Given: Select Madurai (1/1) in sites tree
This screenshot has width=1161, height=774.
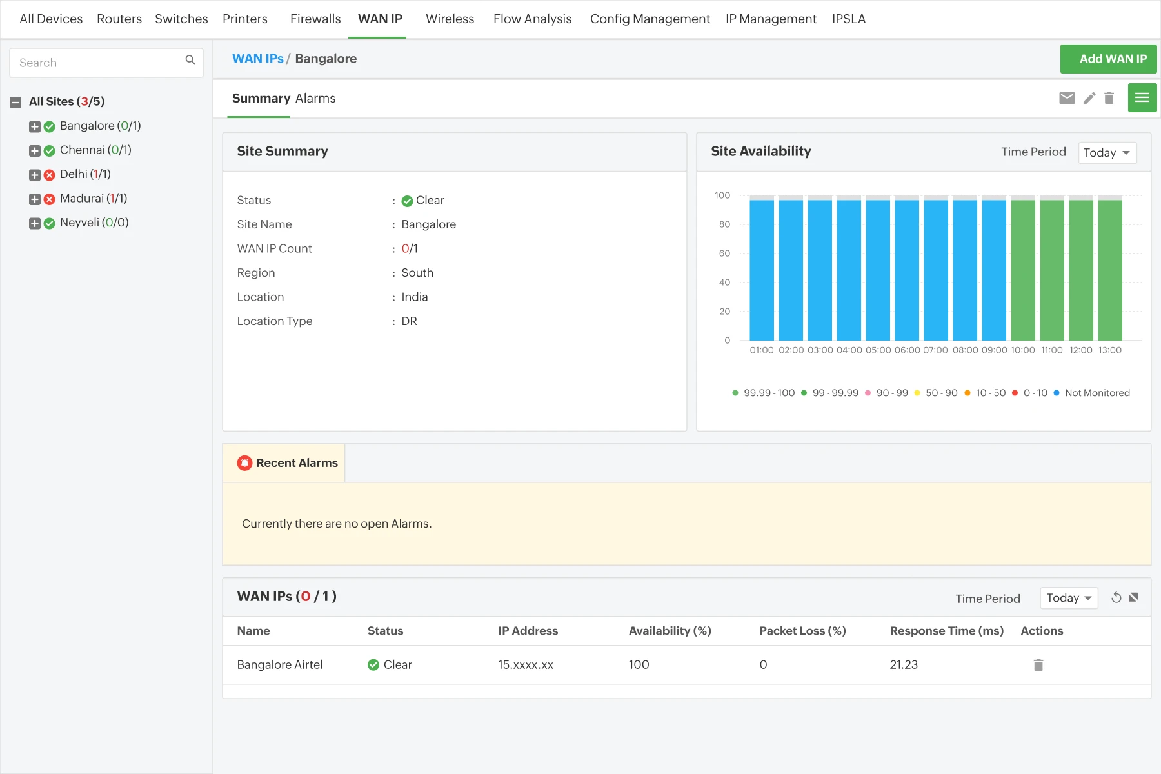Looking at the screenshot, I should [x=94, y=198].
